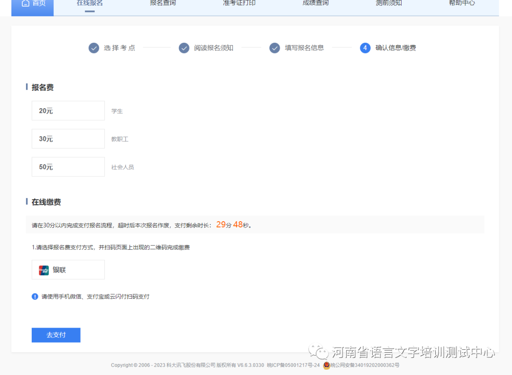Open the 在线报名 tab
The width and height of the screenshot is (512, 375).
point(90,3)
